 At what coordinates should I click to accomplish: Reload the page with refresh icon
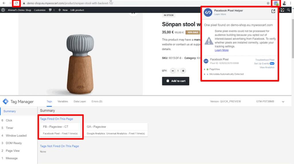(16, 3)
